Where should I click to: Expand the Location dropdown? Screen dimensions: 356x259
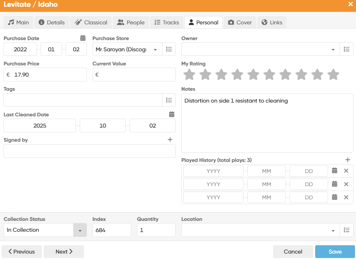(x=333, y=230)
